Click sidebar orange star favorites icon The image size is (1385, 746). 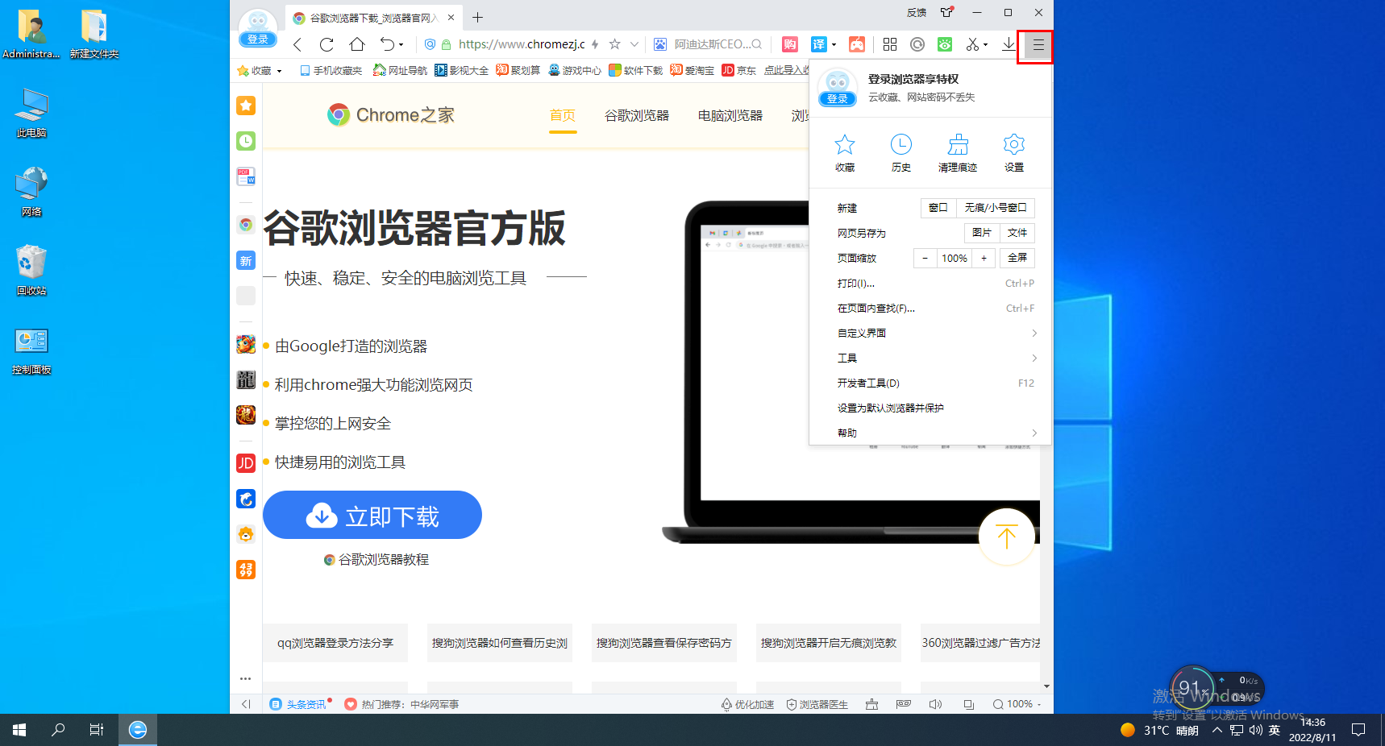[x=246, y=106]
